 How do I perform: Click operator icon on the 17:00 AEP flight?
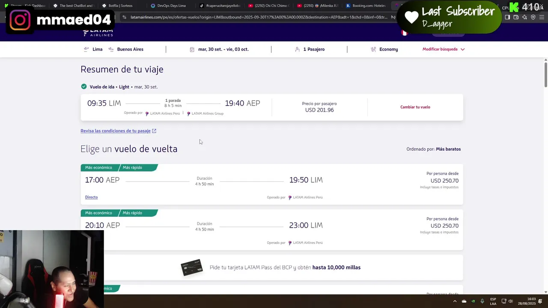point(290,198)
